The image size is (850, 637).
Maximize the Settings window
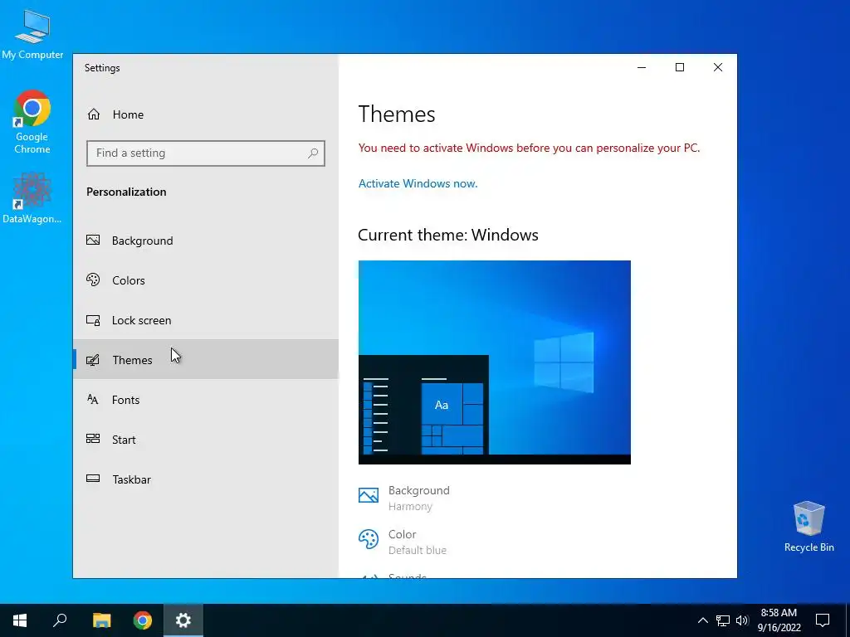click(x=680, y=67)
